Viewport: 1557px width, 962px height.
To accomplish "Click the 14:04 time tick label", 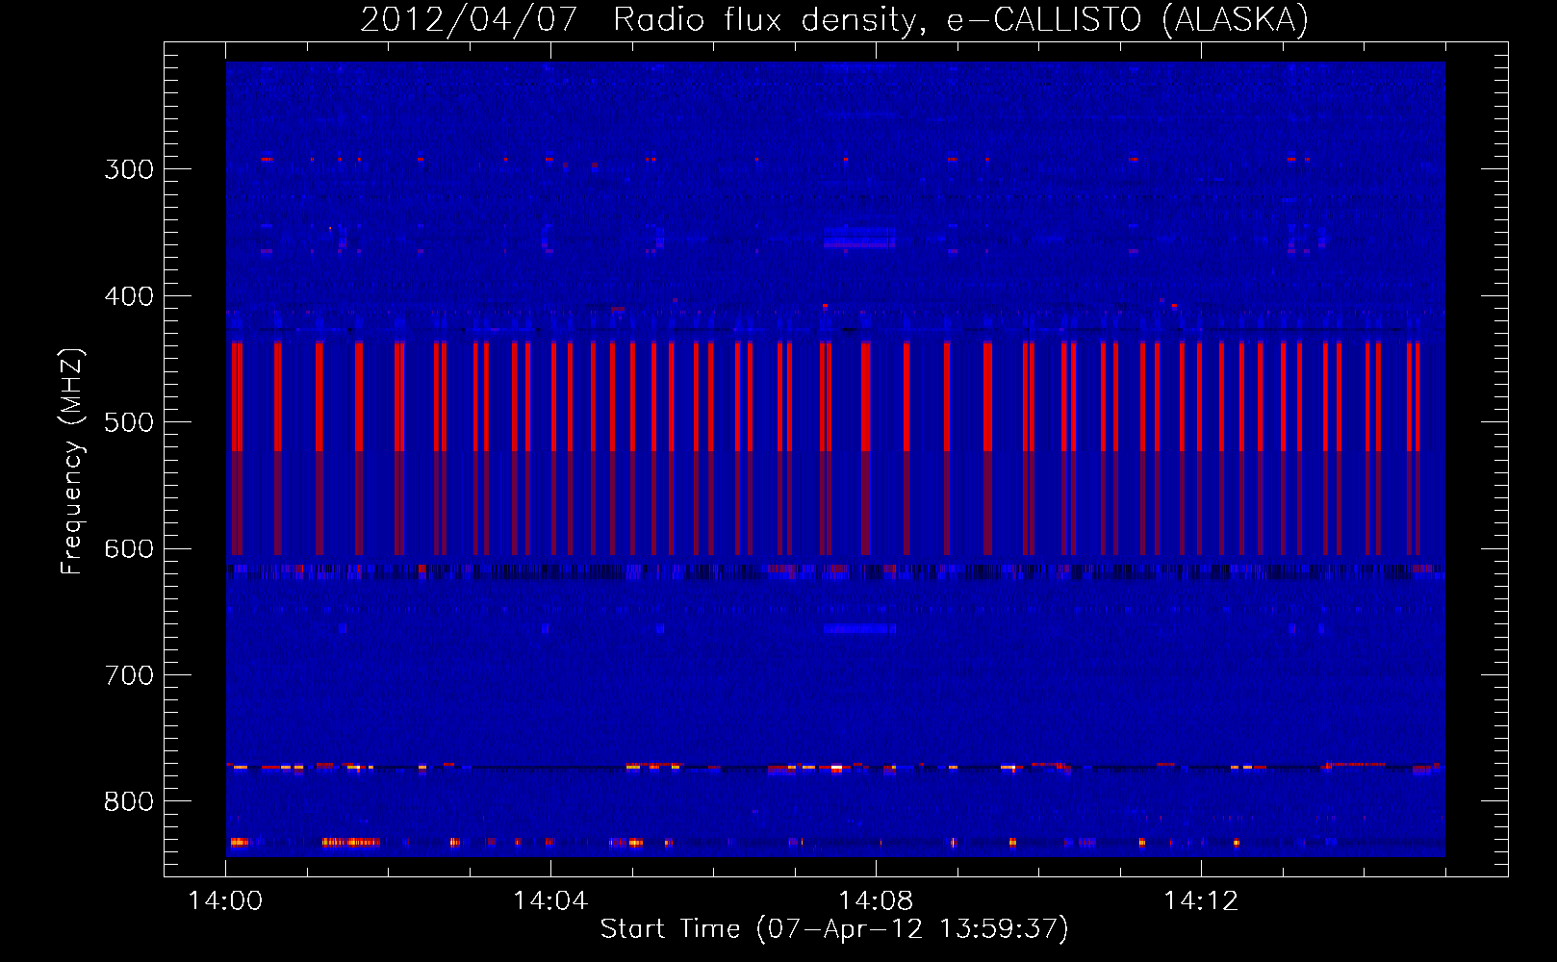I will coord(550,900).
